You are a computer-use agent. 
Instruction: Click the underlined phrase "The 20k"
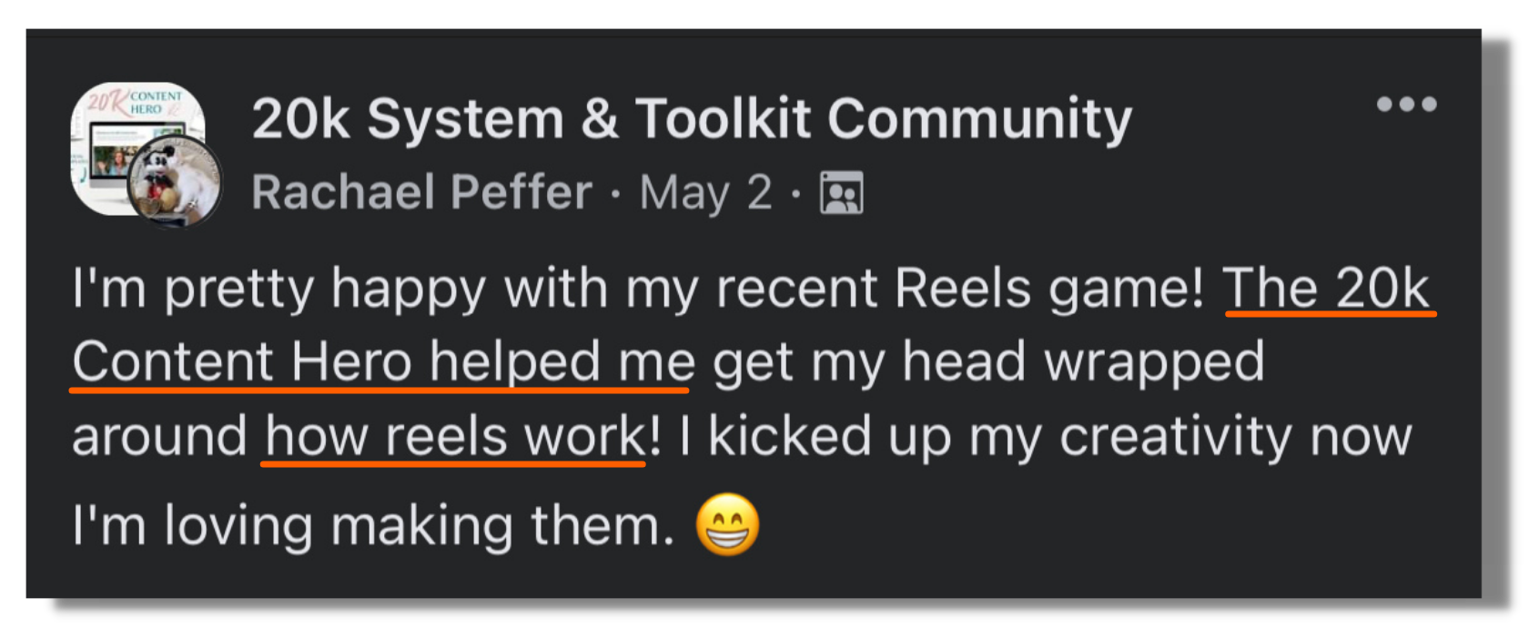click(x=1328, y=289)
